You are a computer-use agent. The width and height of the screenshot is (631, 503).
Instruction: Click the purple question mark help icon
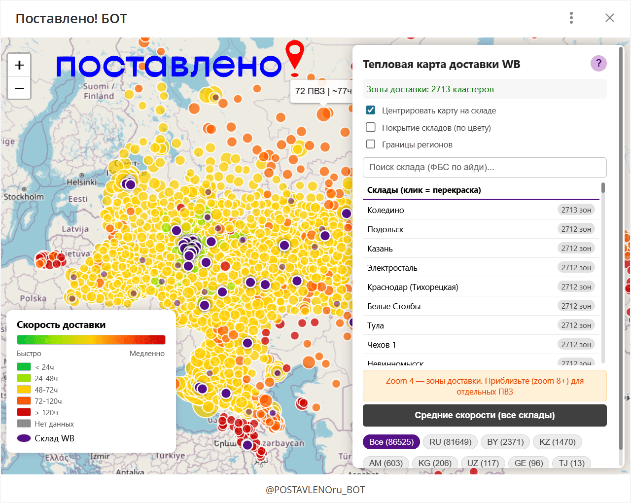[598, 63]
